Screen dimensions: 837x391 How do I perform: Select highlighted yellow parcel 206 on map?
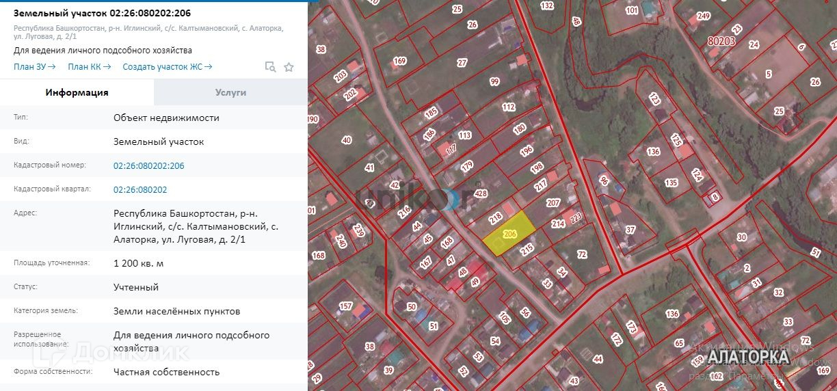pyautogui.click(x=508, y=234)
